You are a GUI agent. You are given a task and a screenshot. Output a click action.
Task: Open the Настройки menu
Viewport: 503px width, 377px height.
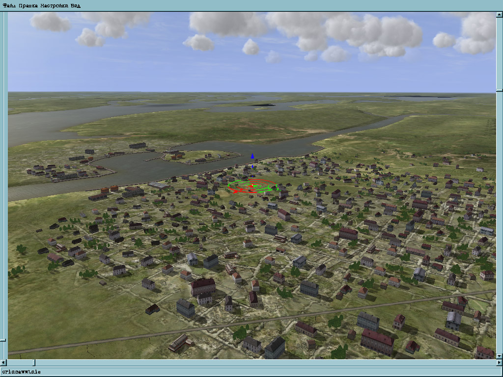click(54, 5)
